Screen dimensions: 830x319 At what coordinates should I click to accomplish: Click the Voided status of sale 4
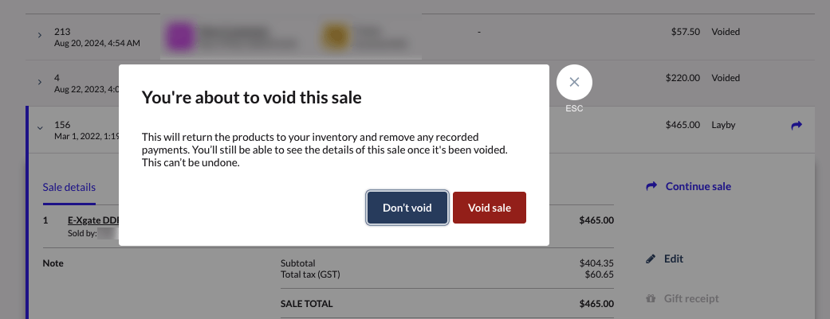(x=726, y=78)
